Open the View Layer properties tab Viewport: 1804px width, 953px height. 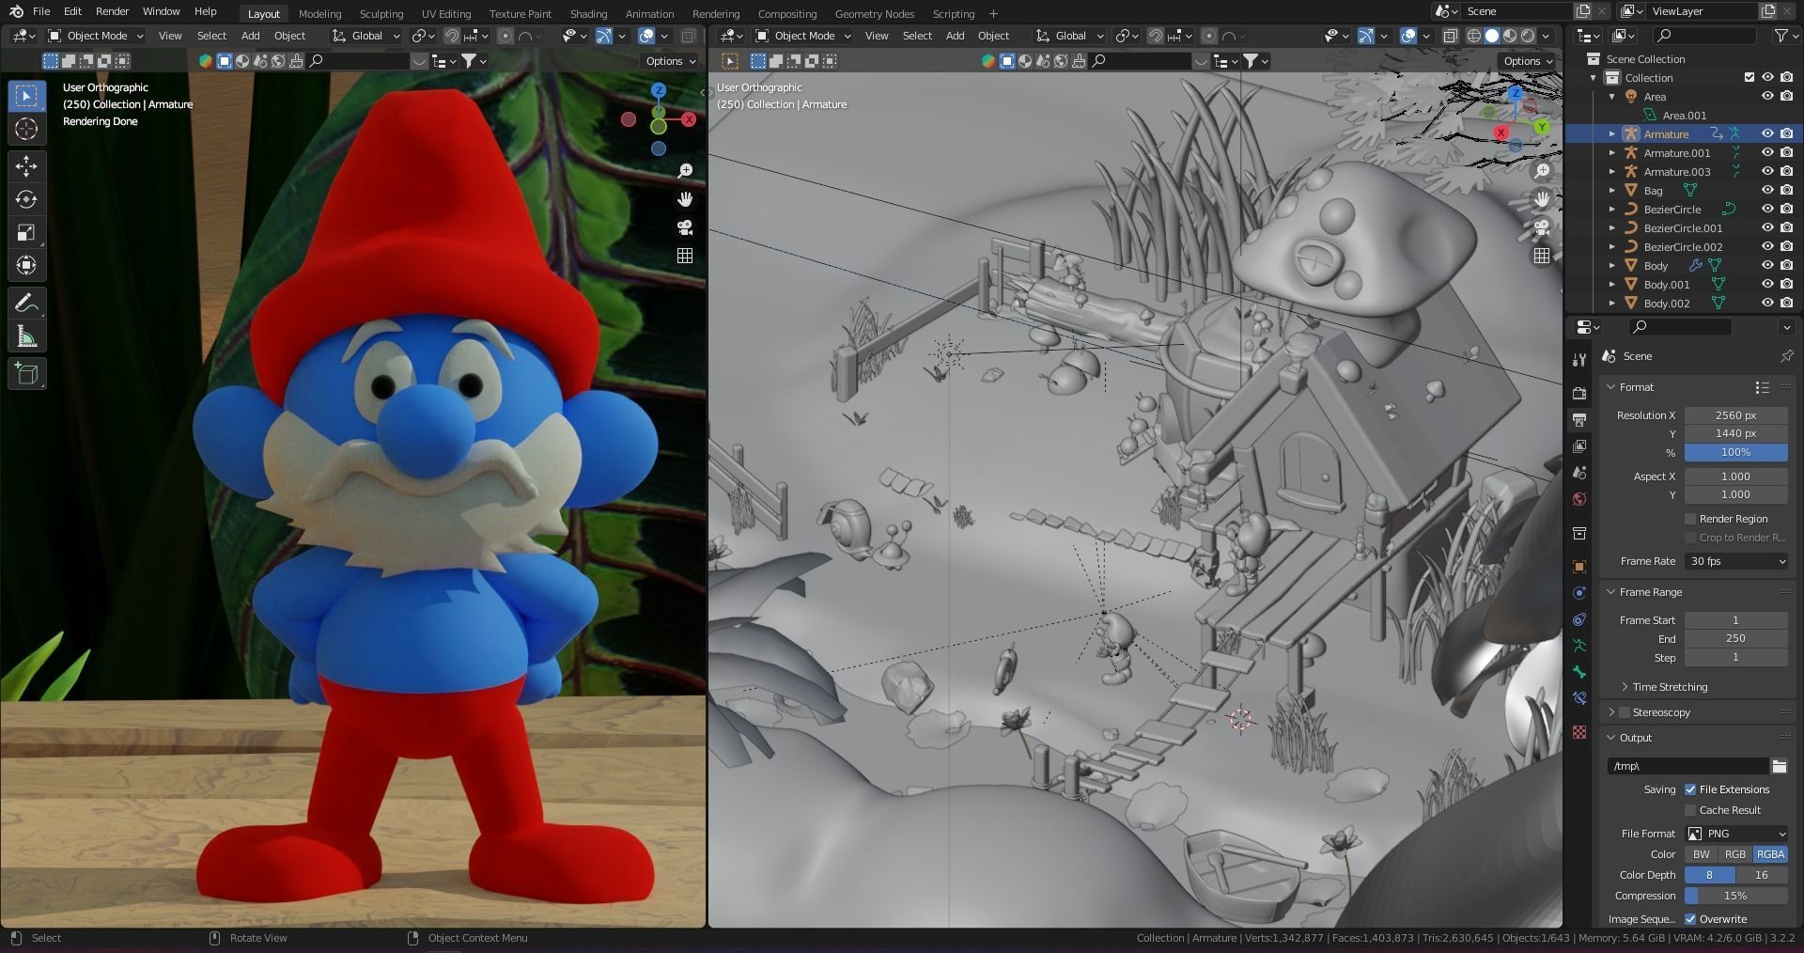pyautogui.click(x=1579, y=446)
